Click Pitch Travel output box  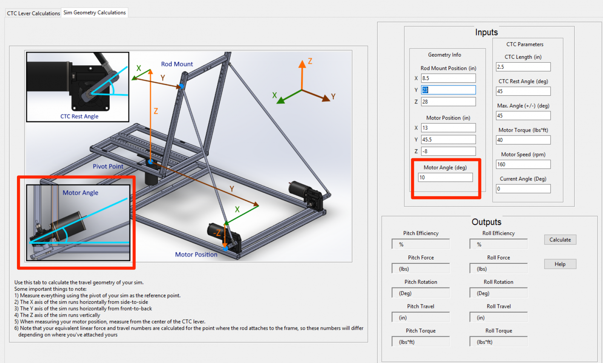(x=421, y=317)
